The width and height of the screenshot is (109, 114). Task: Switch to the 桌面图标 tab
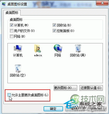tap(12, 13)
